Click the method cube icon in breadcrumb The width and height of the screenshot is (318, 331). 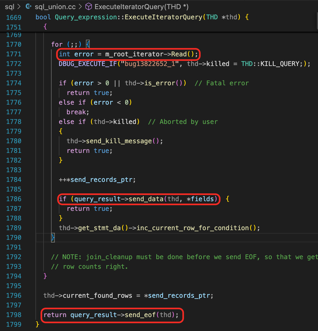click(89, 6)
